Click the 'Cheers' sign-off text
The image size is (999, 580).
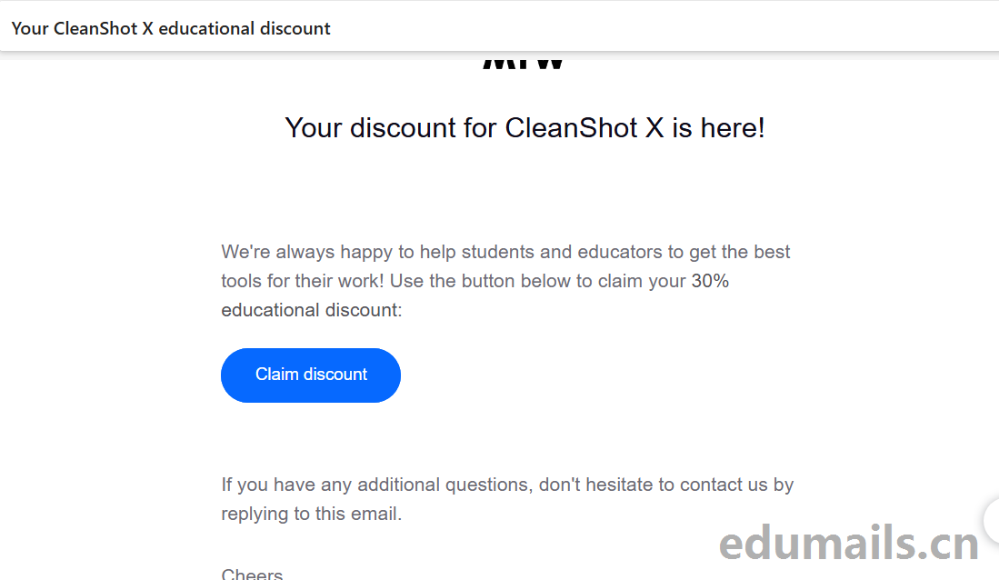tap(252, 574)
